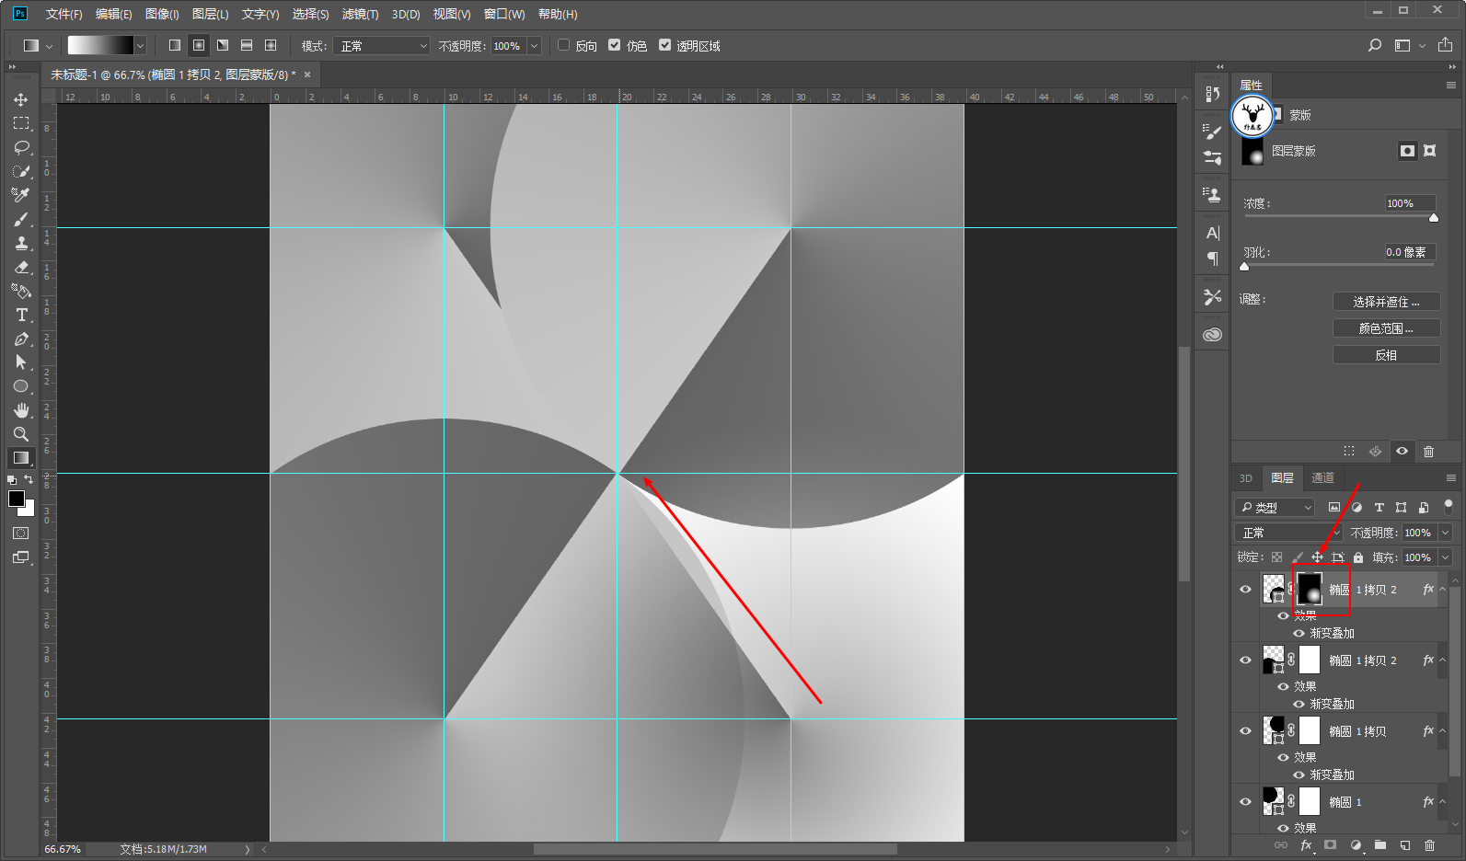Hide the 椭圆 1 拷贝 layer

1245,731
